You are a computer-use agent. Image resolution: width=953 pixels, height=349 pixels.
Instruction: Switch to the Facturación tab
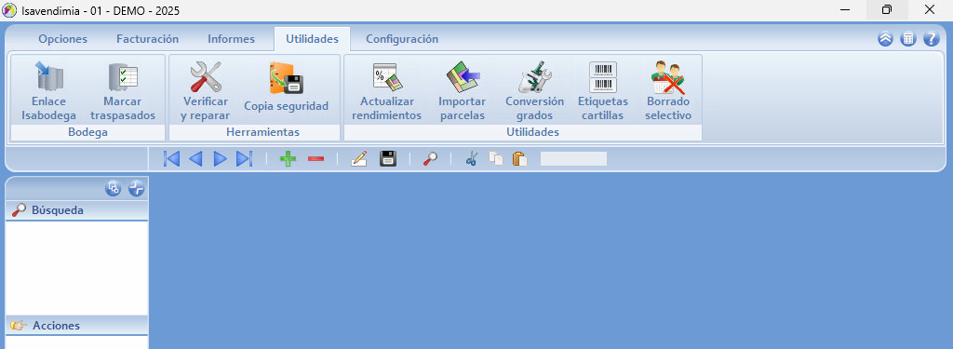[x=148, y=39]
